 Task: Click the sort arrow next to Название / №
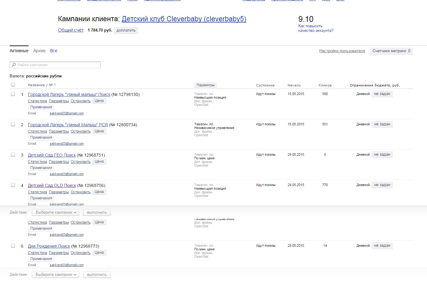click(x=55, y=85)
